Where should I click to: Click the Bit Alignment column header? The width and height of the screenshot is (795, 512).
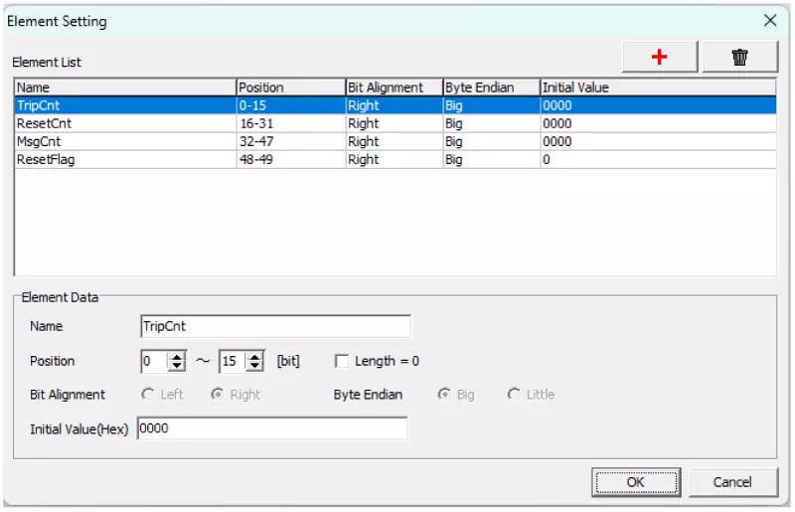(395, 87)
